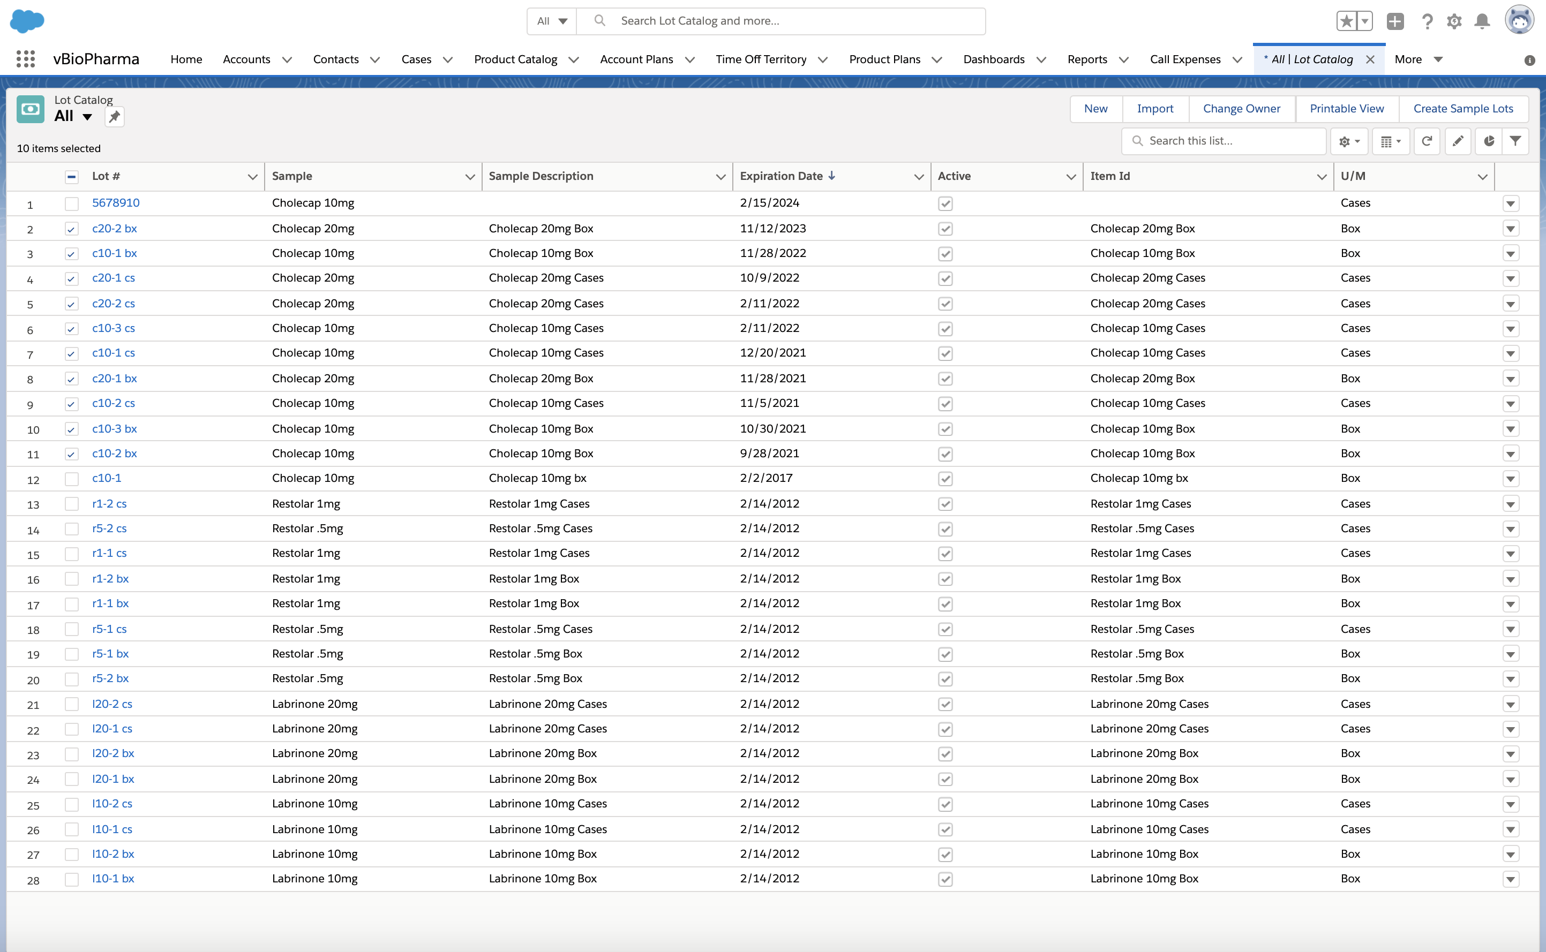1546x952 pixels.
Task: Open row actions menu for r1-2 cs
Action: tap(1510, 504)
